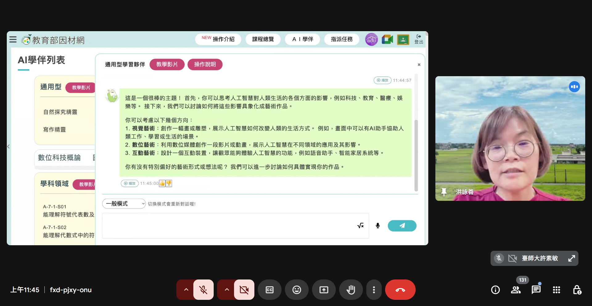Toggle microphone mute in Meet
592x306 pixels.
[x=203, y=290]
